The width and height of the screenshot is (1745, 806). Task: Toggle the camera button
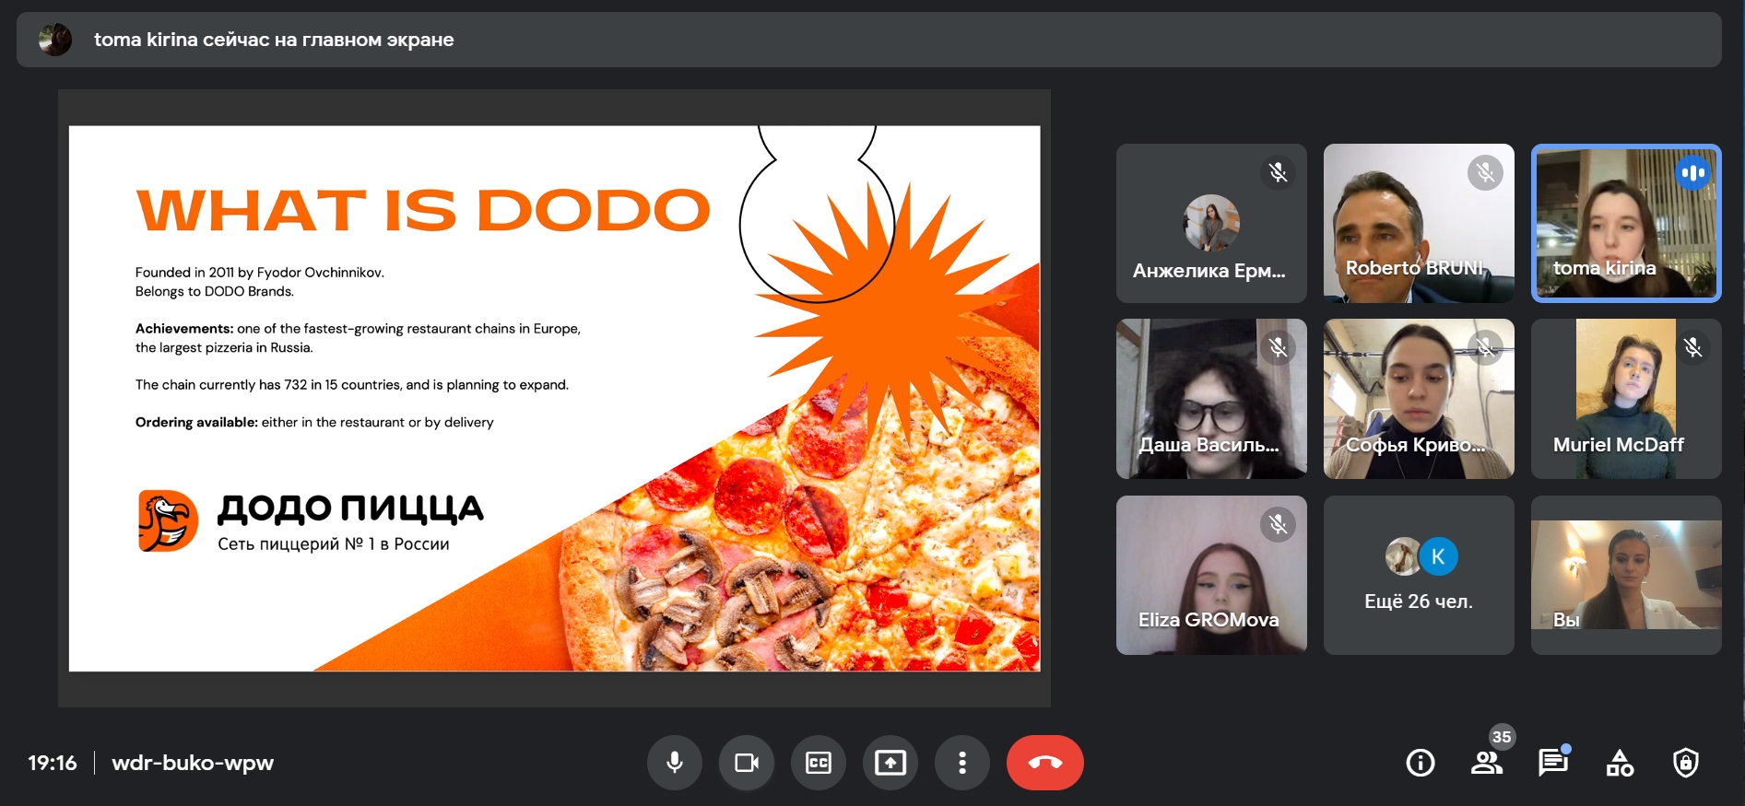[x=747, y=763]
